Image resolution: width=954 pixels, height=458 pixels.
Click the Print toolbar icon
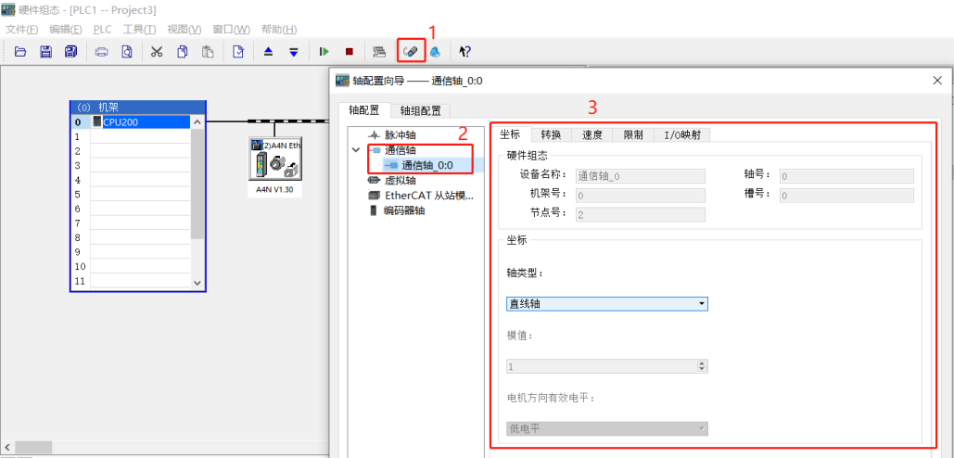(x=102, y=52)
